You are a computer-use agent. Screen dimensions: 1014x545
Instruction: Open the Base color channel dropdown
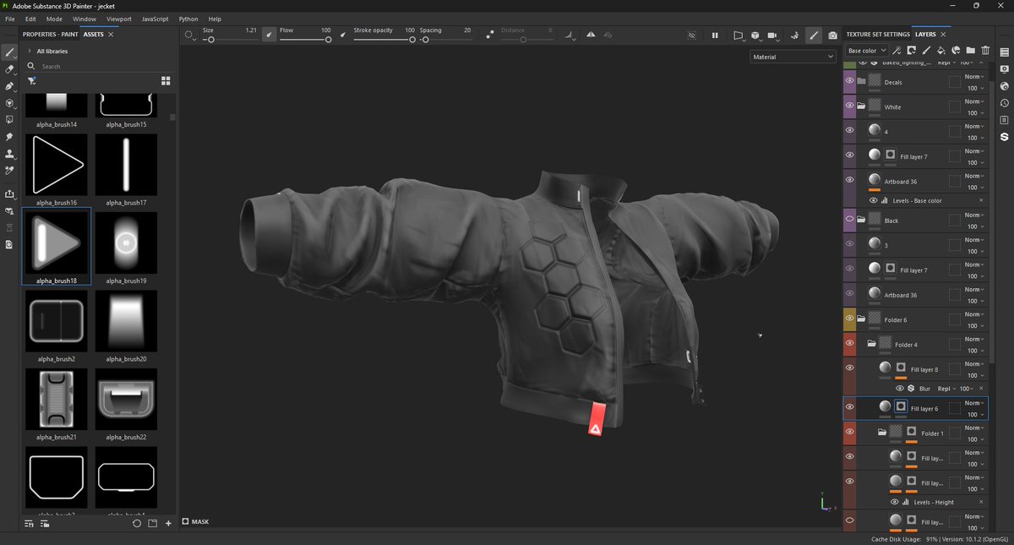(x=866, y=51)
